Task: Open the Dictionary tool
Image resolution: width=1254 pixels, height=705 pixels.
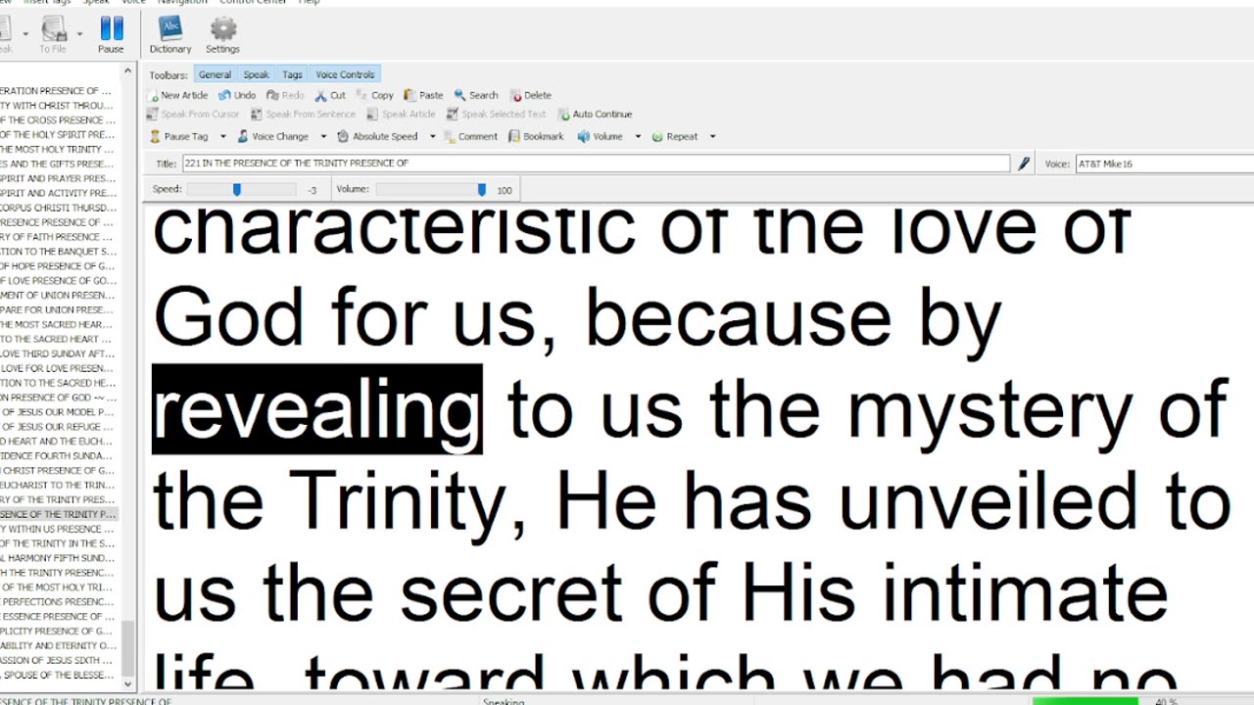Action: pyautogui.click(x=170, y=34)
